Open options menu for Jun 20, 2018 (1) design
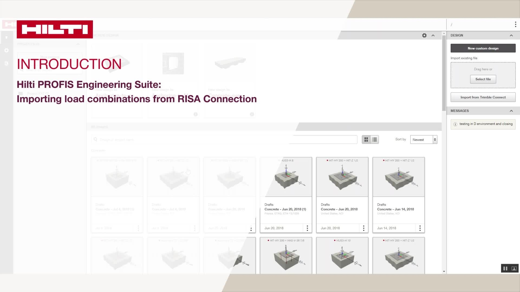The image size is (520, 292). click(x=307, y=228)
